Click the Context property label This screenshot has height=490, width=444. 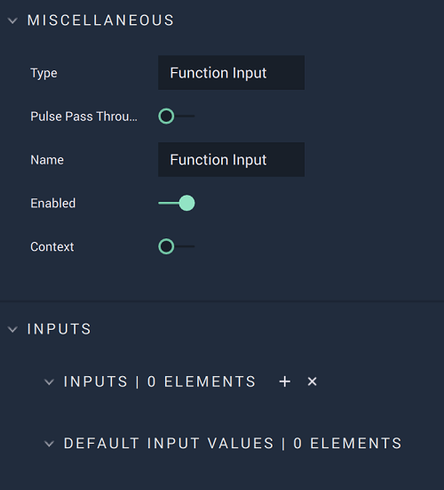(52, 247)
